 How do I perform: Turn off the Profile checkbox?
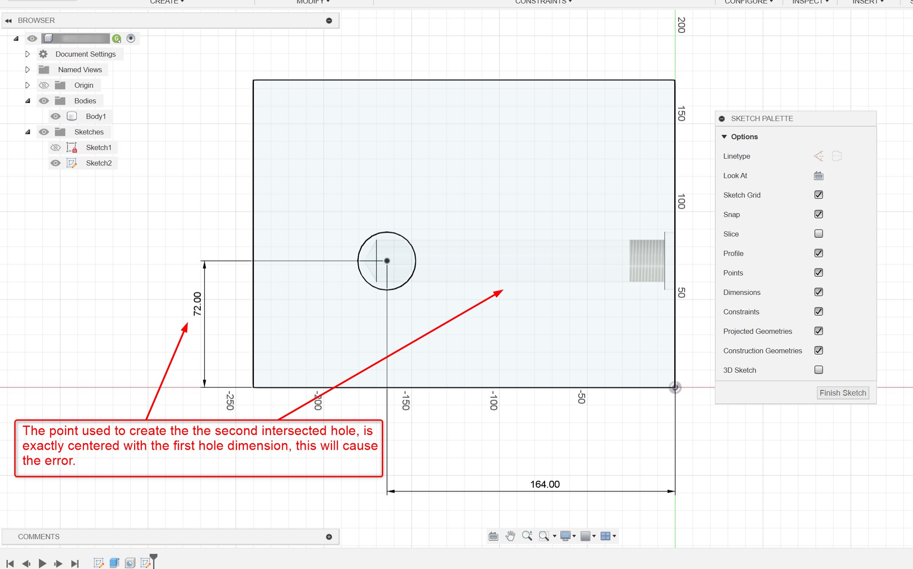pyautogui.click(x=818, y=253)
